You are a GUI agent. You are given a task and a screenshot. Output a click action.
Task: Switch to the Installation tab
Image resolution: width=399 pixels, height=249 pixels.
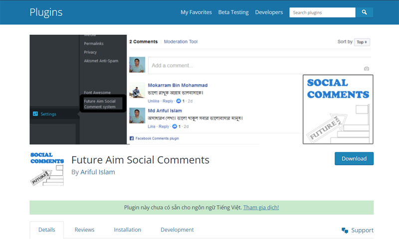click(x=128, y=230)
